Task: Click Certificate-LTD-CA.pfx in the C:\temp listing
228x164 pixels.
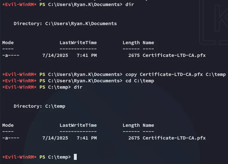Action: click(x=174, y=138)
